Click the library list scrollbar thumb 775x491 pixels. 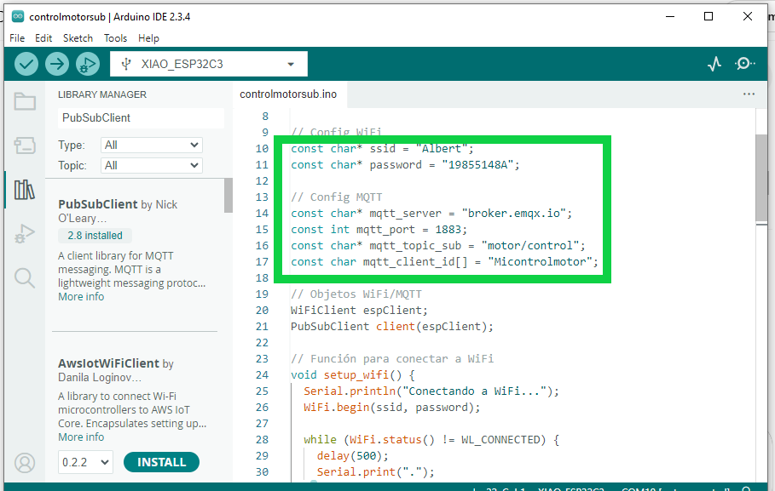tap(228, 196)
